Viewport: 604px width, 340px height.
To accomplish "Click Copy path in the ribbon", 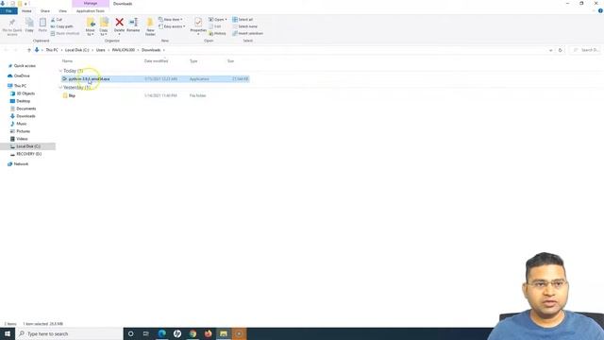I will pos(61,26).
